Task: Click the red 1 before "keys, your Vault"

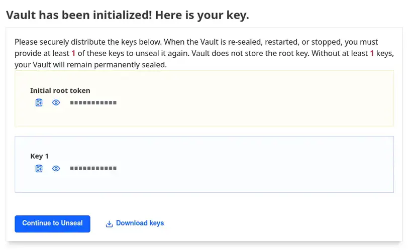Action: coord(372,54)
